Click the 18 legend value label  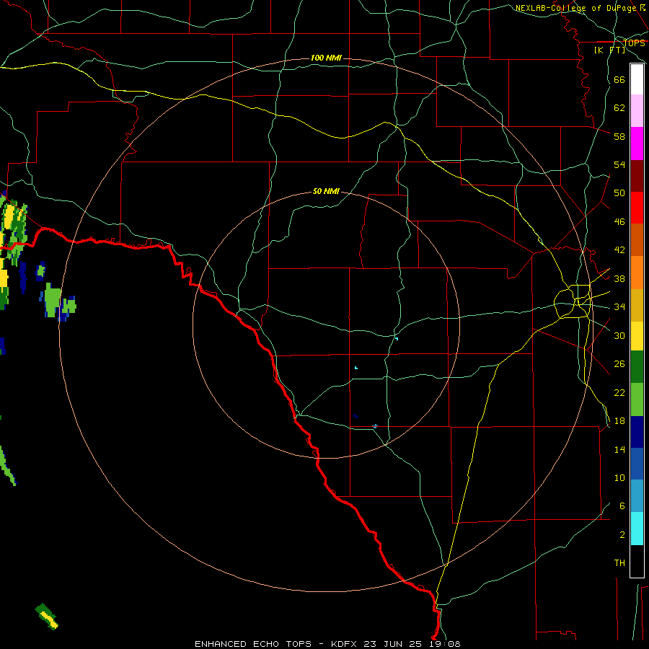click(619, 421)
